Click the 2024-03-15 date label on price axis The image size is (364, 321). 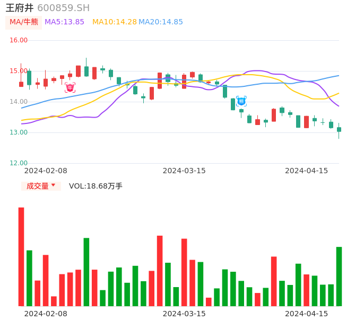[x=184, y=171]
